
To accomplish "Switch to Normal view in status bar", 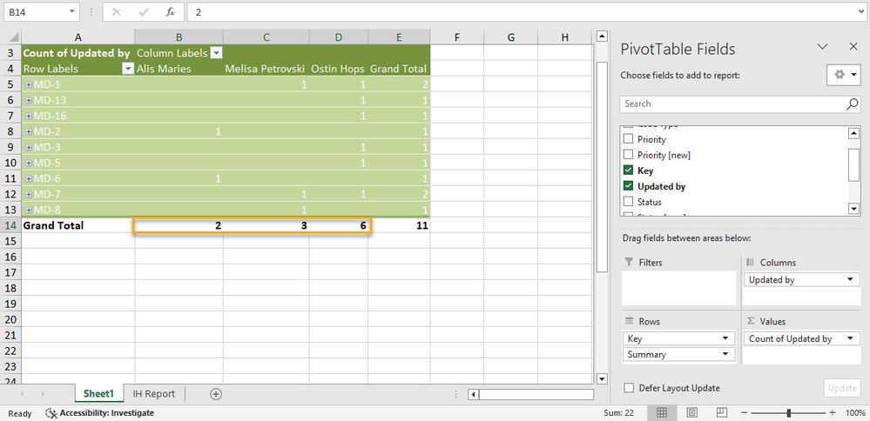I will tap(662, 412).
